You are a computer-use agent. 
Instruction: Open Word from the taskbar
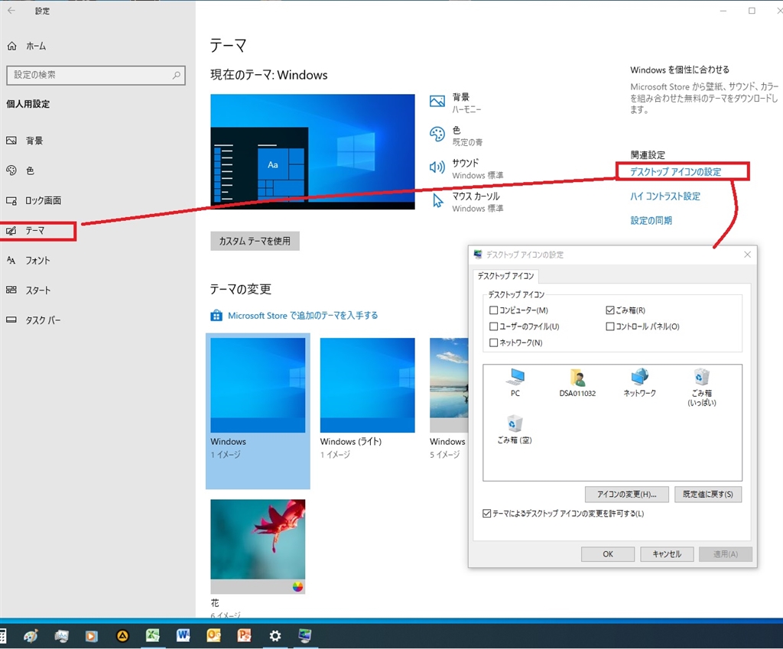[x=183, y=635]
